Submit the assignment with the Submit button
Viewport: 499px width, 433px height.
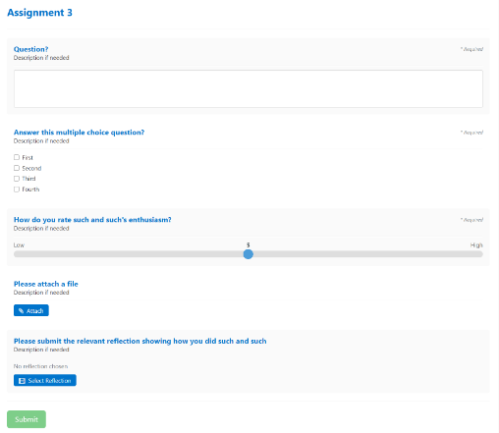click(x=27, y=419)
